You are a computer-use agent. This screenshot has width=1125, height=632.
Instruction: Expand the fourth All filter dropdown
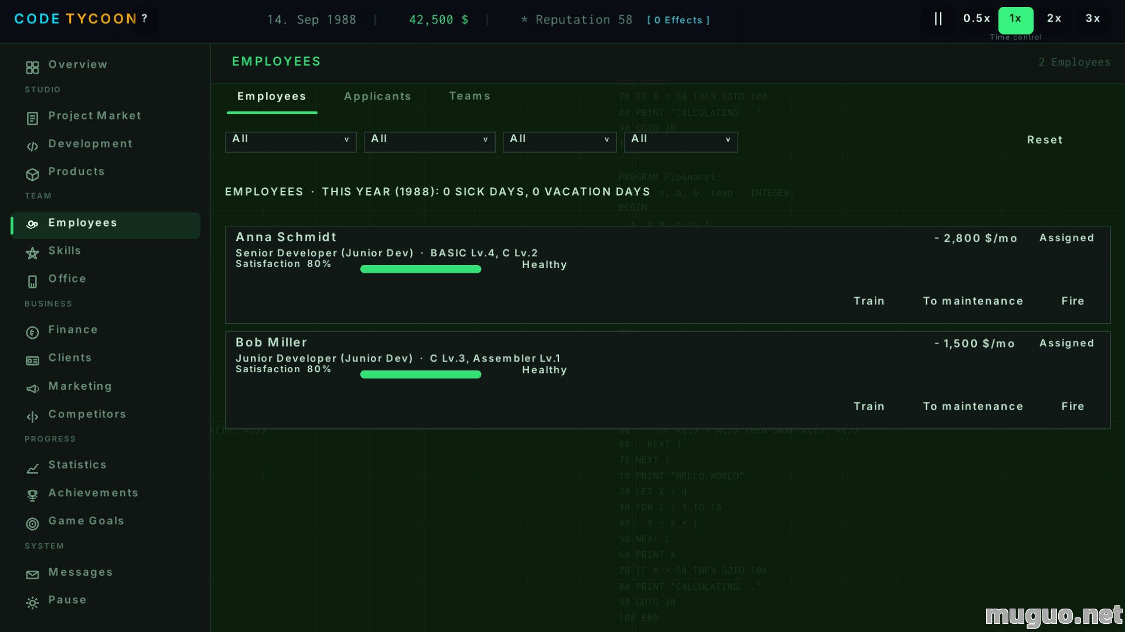coord(681,142)
